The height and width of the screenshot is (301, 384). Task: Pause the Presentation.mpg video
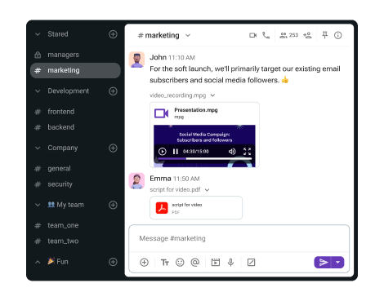pyautogui.click(x=176, y=152)
